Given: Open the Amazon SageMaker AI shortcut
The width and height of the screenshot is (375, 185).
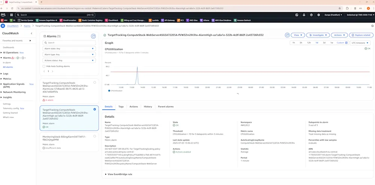Looking at the screenshot, I should click(46, 20).
